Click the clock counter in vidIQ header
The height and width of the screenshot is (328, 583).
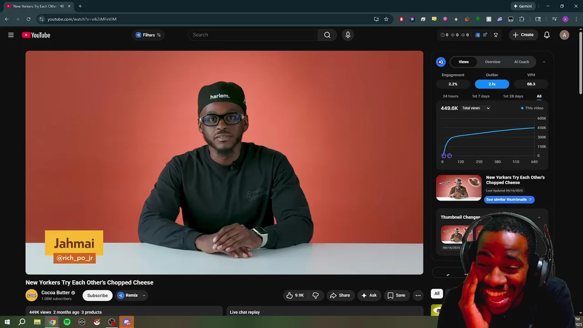[445, 35]
